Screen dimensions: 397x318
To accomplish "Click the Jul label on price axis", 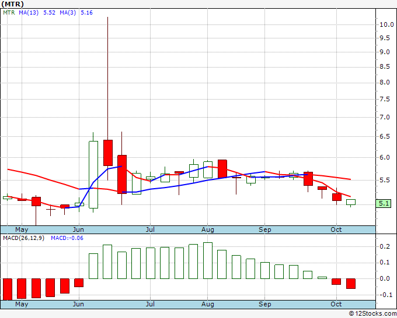I will click(x=150, y=229).
